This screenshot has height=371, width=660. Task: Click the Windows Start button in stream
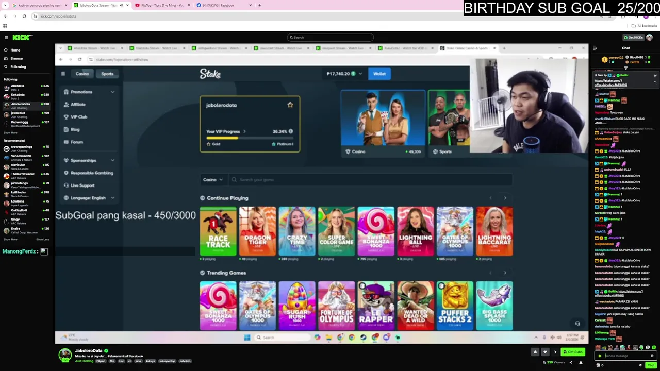pyautogui.click(x=247, y=338)
